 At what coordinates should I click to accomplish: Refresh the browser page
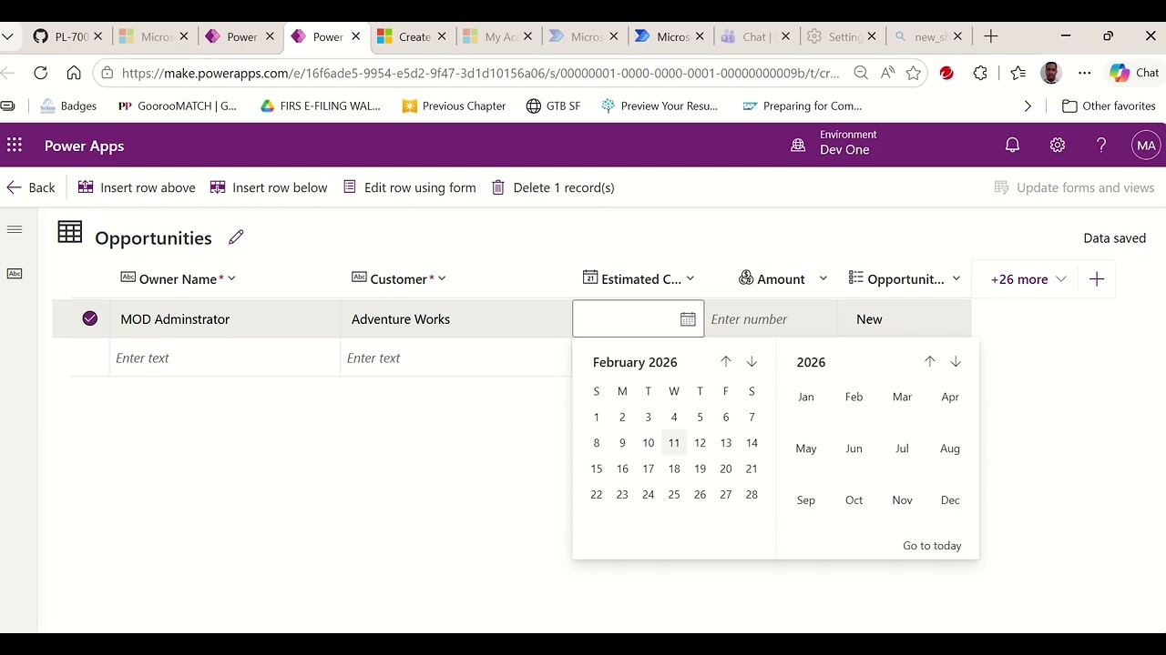point(40,73)
